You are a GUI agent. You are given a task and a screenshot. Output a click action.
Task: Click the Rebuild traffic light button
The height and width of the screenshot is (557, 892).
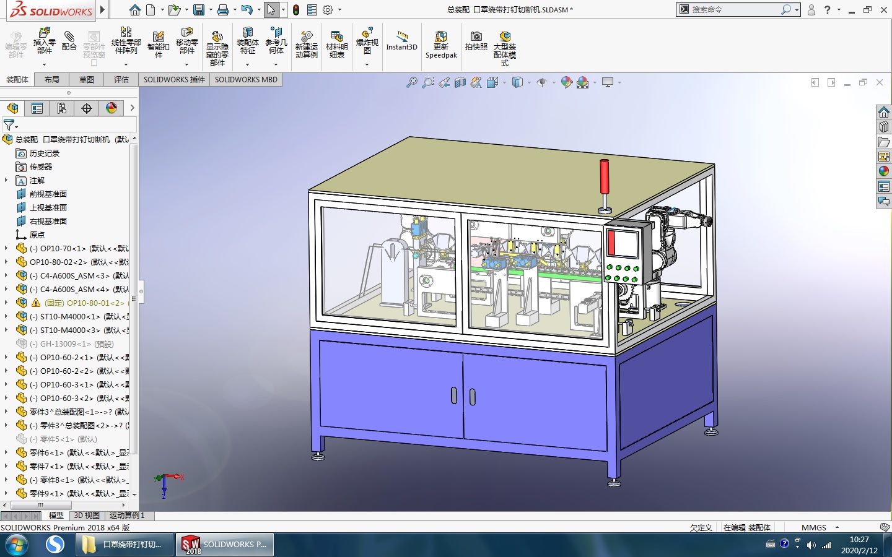[296, 10]
